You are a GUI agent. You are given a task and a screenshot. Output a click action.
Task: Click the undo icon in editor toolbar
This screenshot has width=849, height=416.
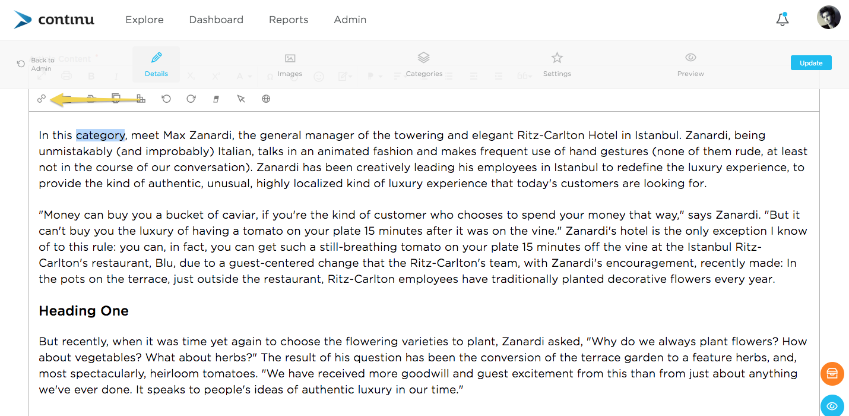point(166,99)
